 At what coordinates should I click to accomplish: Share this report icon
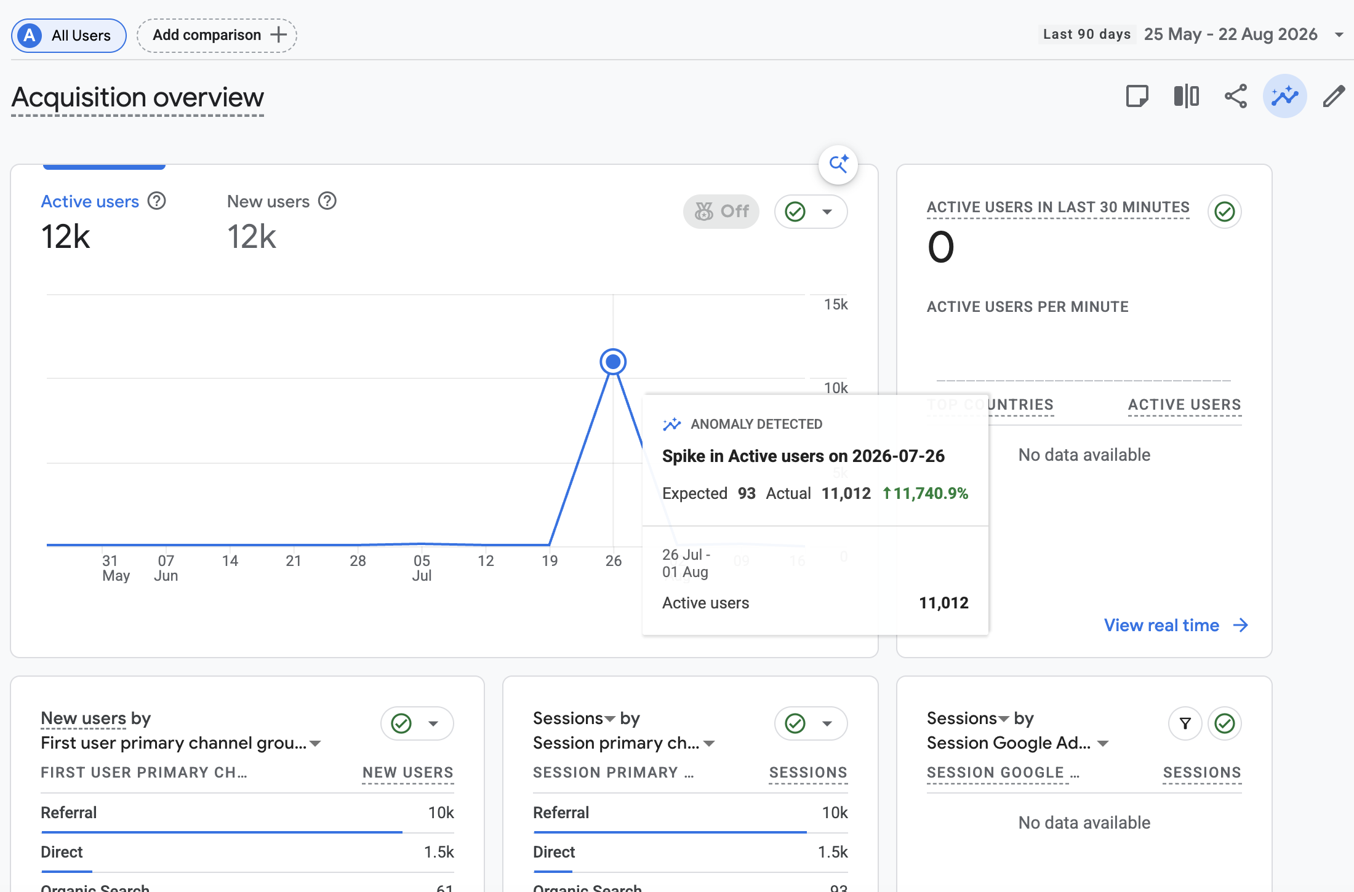[1235, 96]
